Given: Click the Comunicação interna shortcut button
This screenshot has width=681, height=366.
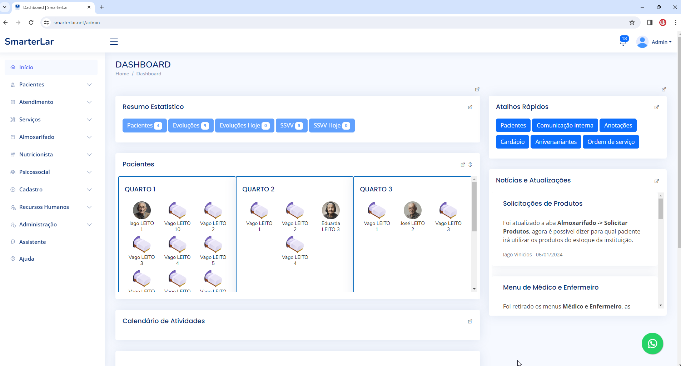Looking at the screenshot, I should [x=565, y=125].
